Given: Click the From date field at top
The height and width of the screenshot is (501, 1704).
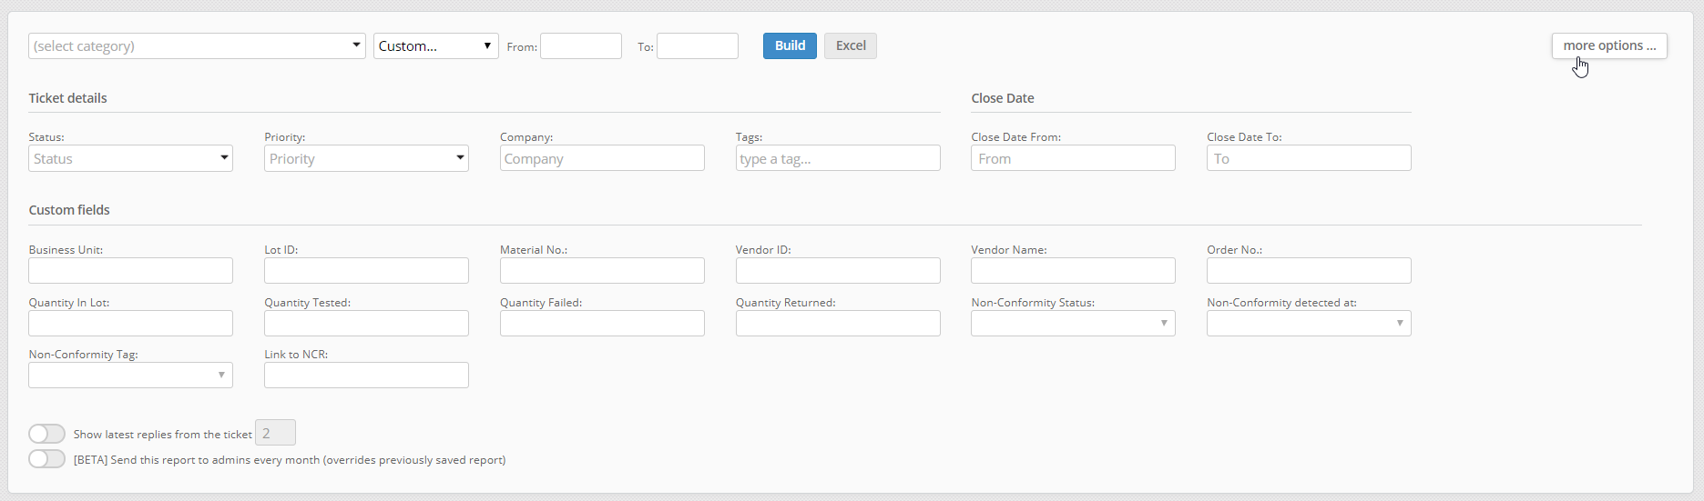Looking at the screenshot, I should click(x=581, y=46).
